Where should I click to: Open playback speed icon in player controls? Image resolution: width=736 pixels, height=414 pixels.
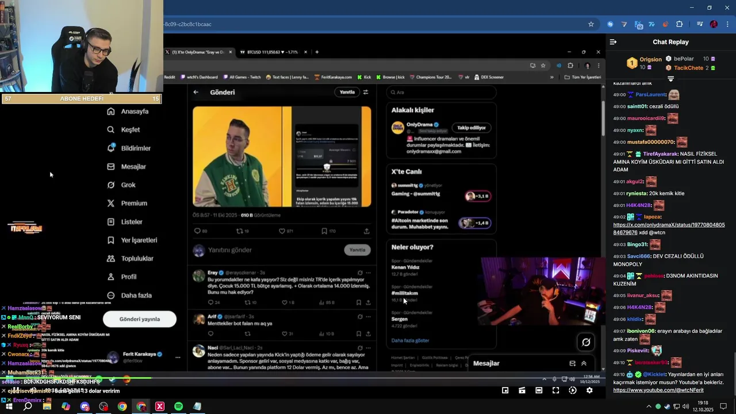pyautogui.click(x=573, y=390)
